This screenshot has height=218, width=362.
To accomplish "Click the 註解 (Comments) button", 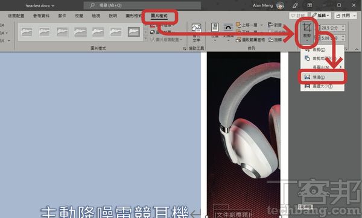I will [x=299, y=16].
